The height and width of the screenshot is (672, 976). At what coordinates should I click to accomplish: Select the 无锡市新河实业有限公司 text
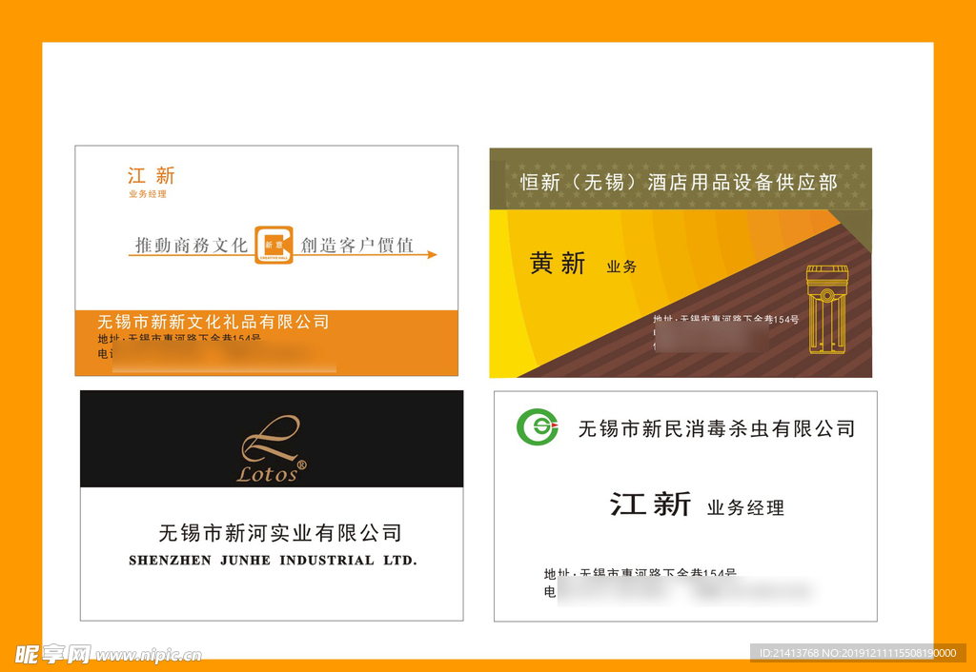tap(279, 532)
